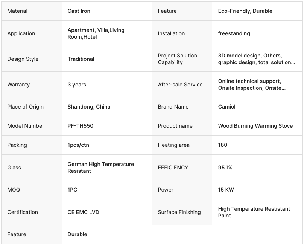Viewport: 304px width, 246px height.
Task: Click Shandong, China place of origin
Action: 89,107
